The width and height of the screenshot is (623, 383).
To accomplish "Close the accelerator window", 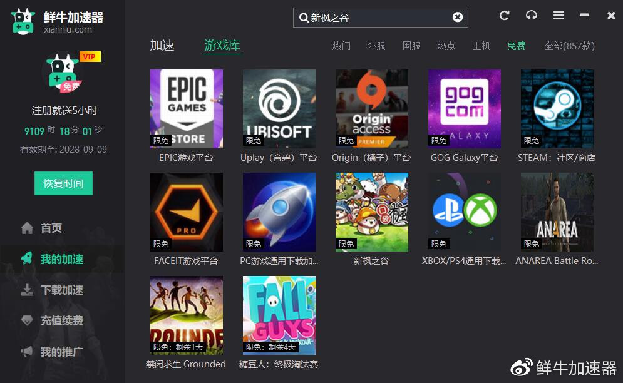I will (x=611, y=16).
